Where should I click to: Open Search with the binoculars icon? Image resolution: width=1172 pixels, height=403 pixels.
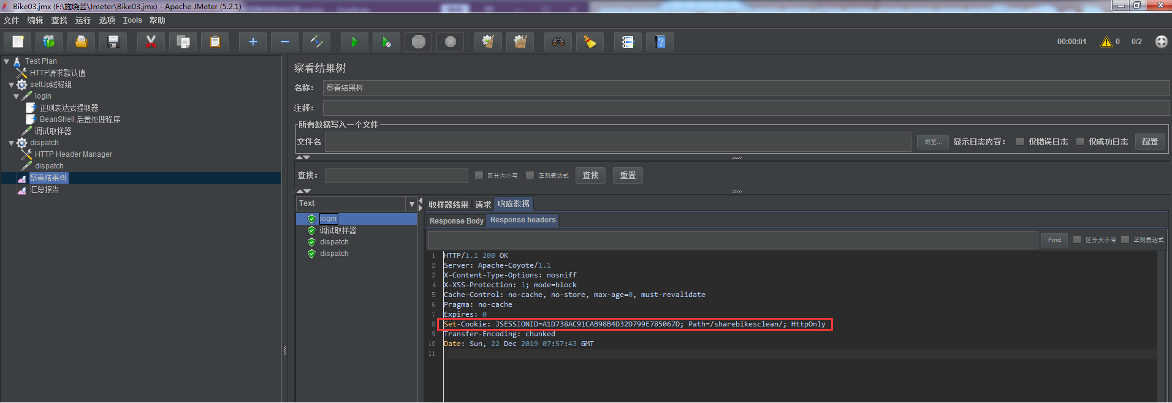[x=558, y=42]
